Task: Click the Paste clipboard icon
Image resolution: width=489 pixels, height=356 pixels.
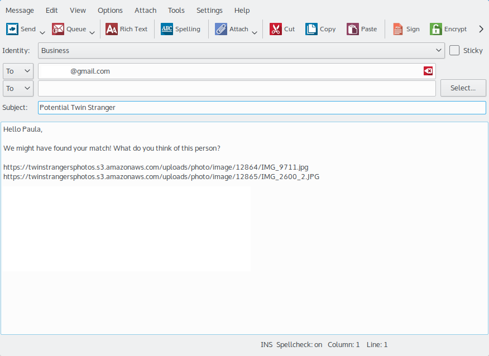Action: point(353,29)
